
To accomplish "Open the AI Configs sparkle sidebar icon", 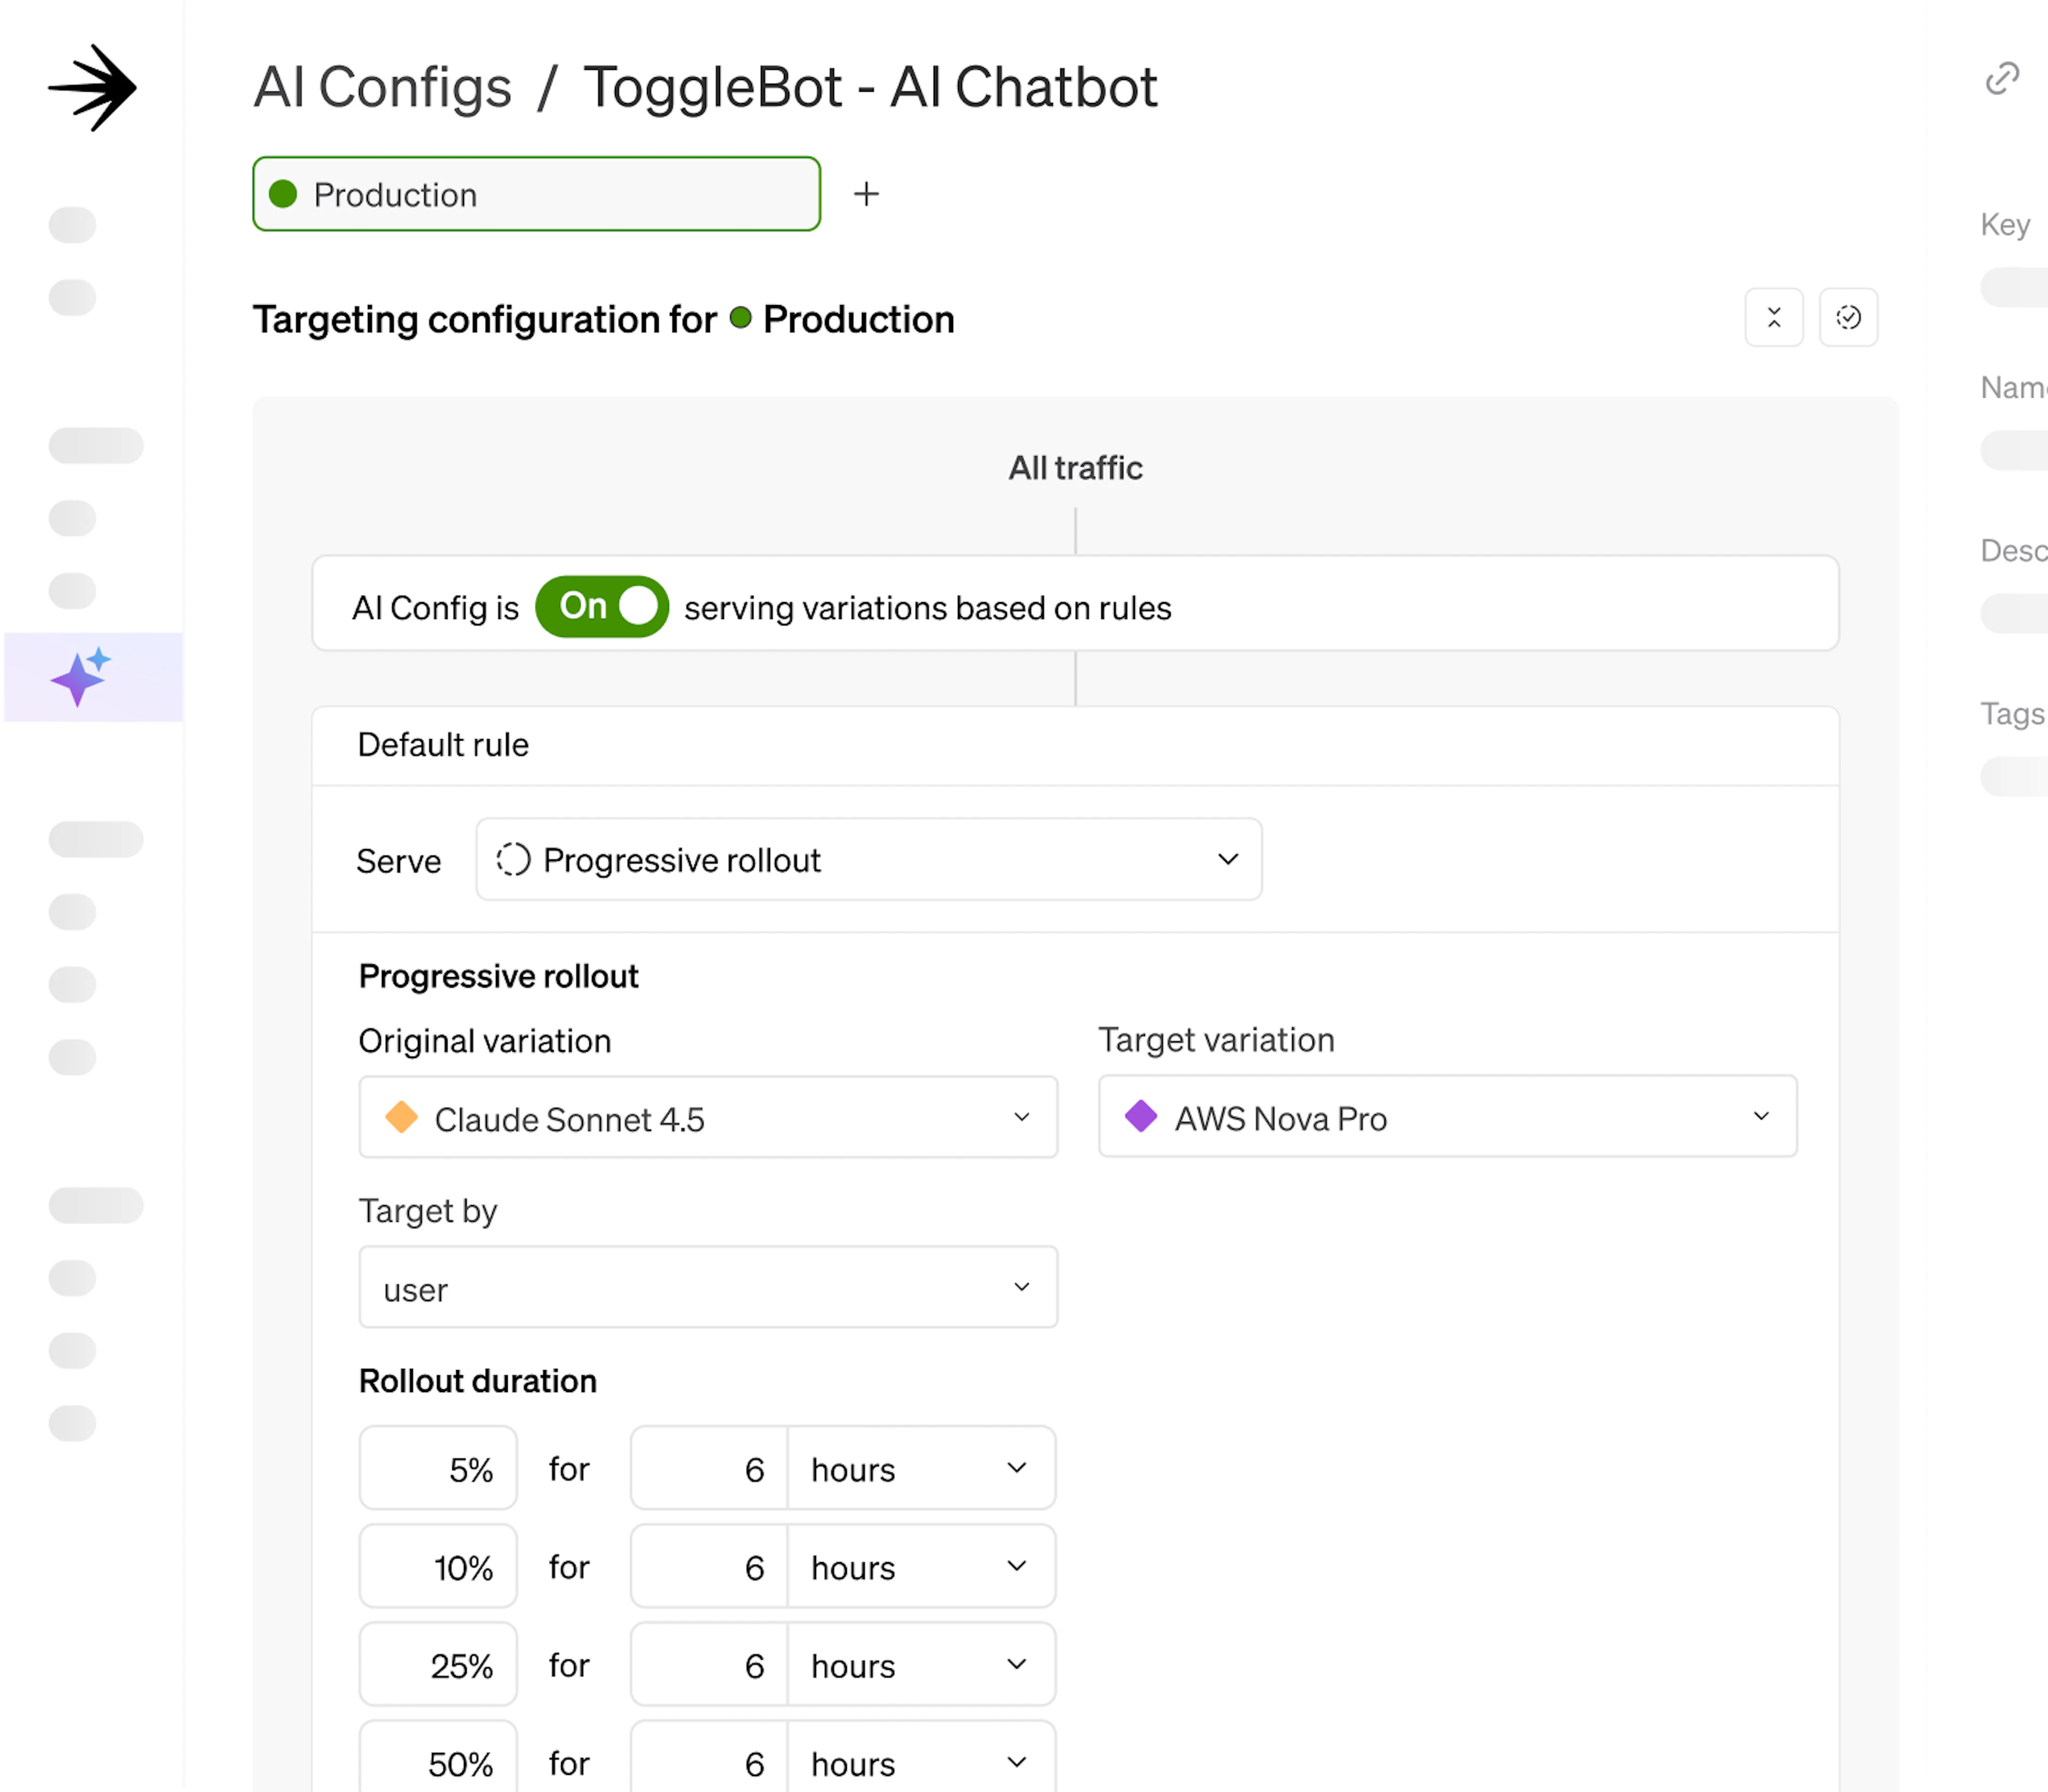I will 81,677.
